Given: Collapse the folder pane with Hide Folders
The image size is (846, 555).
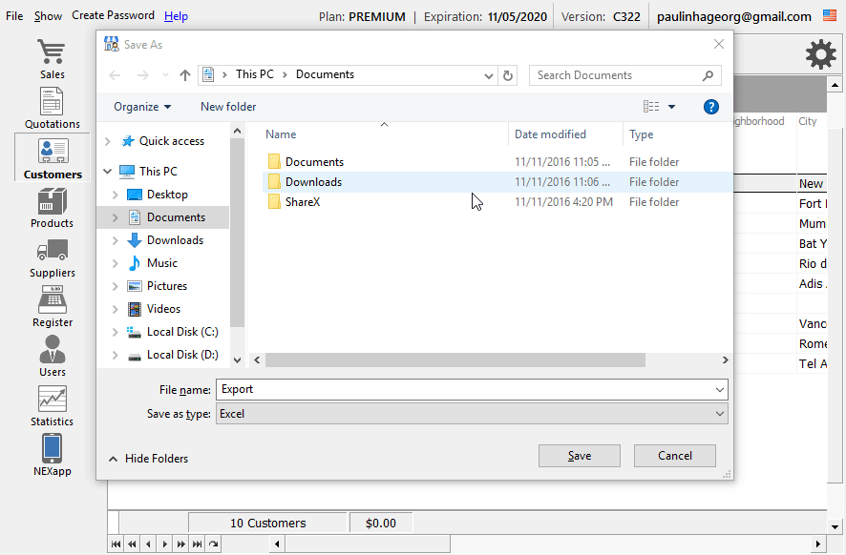Looking at the screenshot, I should pyautogui.click(x=148, y=459).
